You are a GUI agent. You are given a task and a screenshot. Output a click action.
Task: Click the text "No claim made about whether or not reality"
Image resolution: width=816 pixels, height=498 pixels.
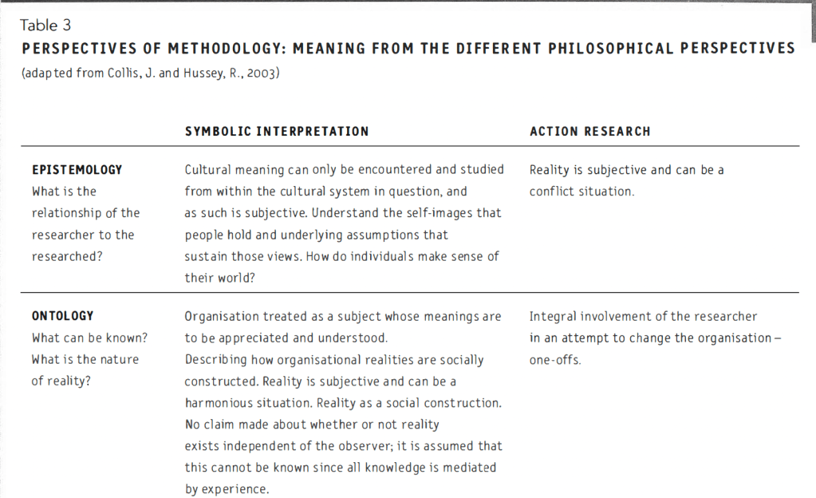pyautogui.click(x=312, y=425)
